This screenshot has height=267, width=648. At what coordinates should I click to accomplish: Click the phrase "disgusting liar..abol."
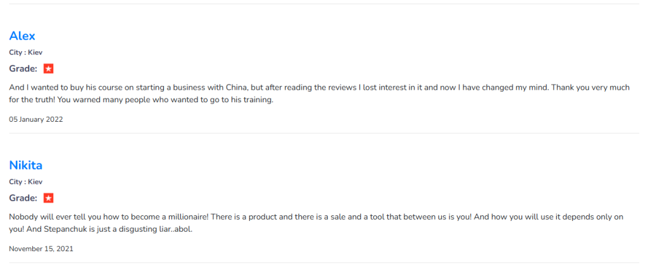157,230
